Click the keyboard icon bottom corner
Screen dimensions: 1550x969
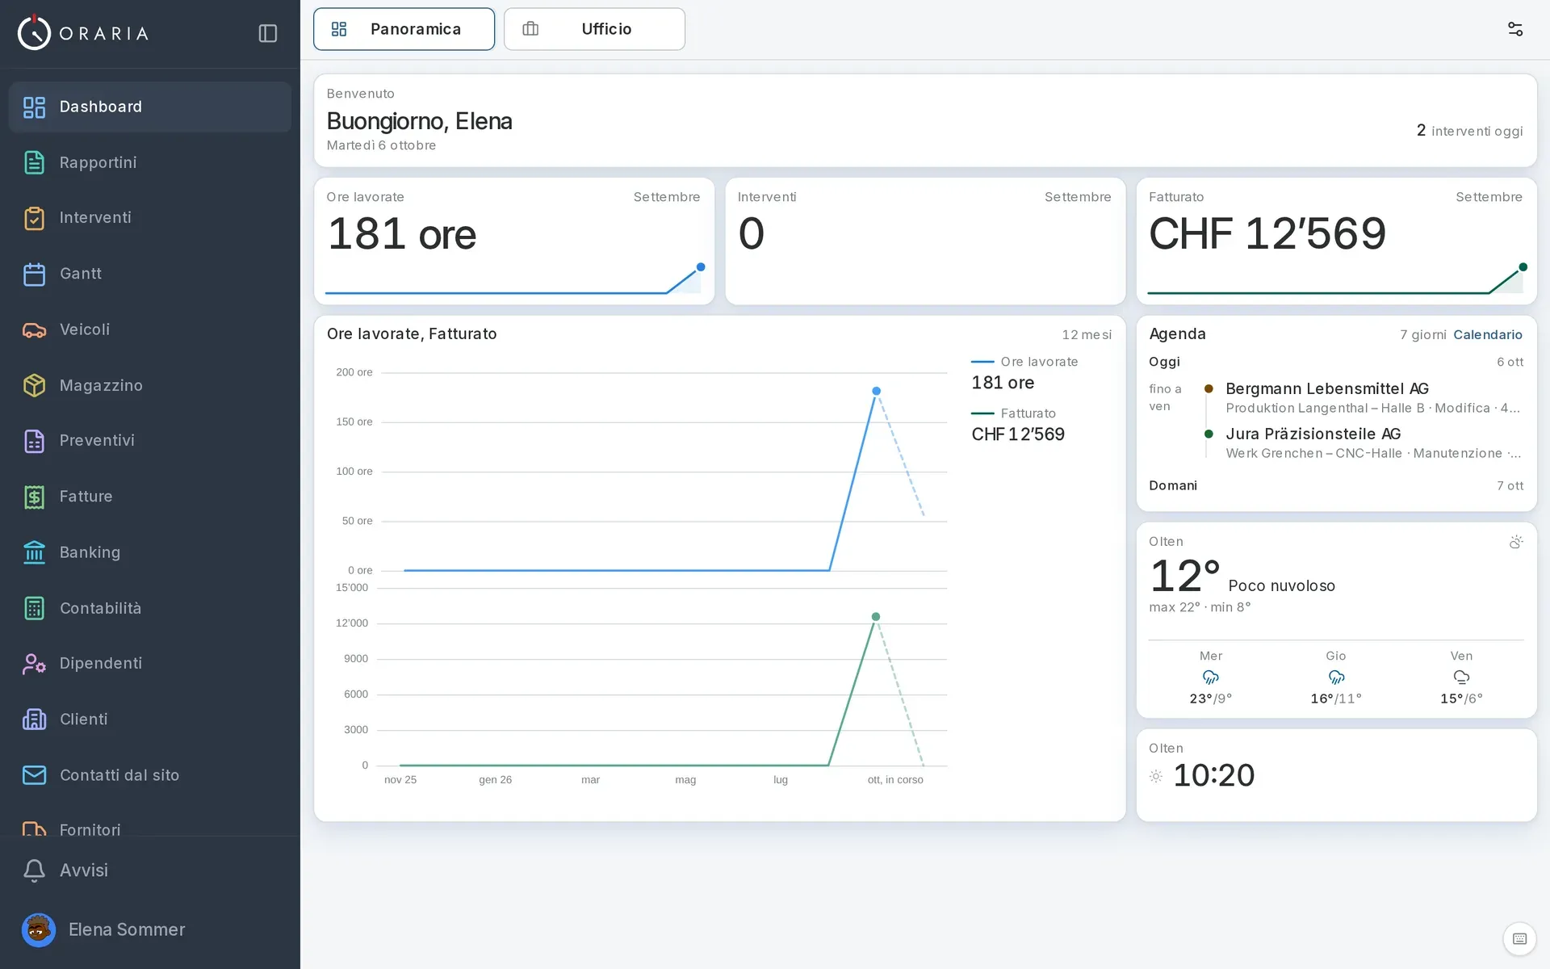coord(1519,938)
